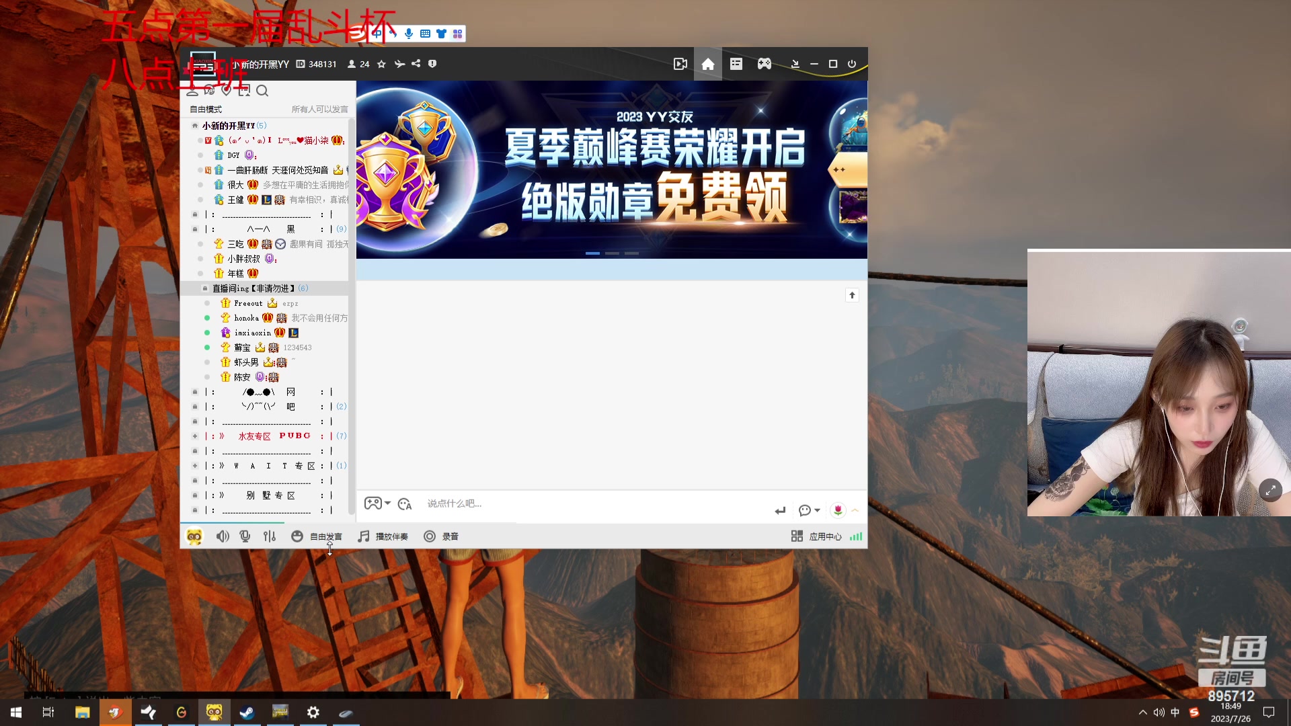Screen dimensions: 1291x726
Task: Open the flower gift icon near chat input
Action: pyautogui.click(x=837, y=510)
